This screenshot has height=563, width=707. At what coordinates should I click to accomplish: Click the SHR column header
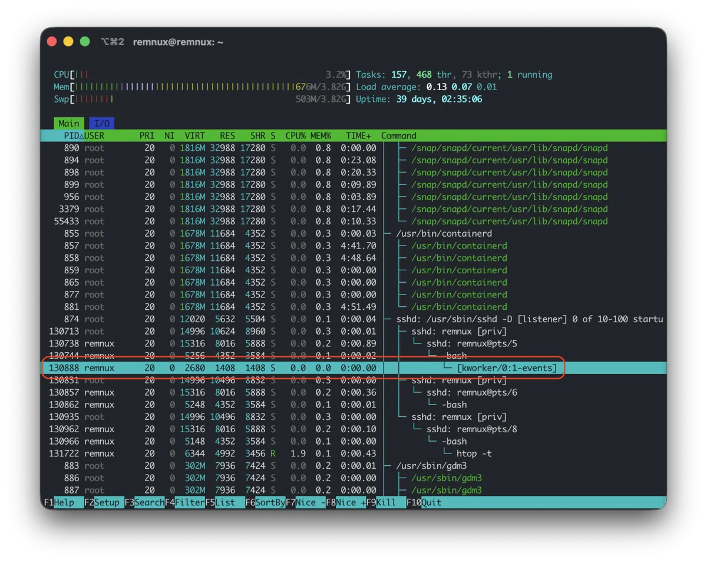[257, 135]
